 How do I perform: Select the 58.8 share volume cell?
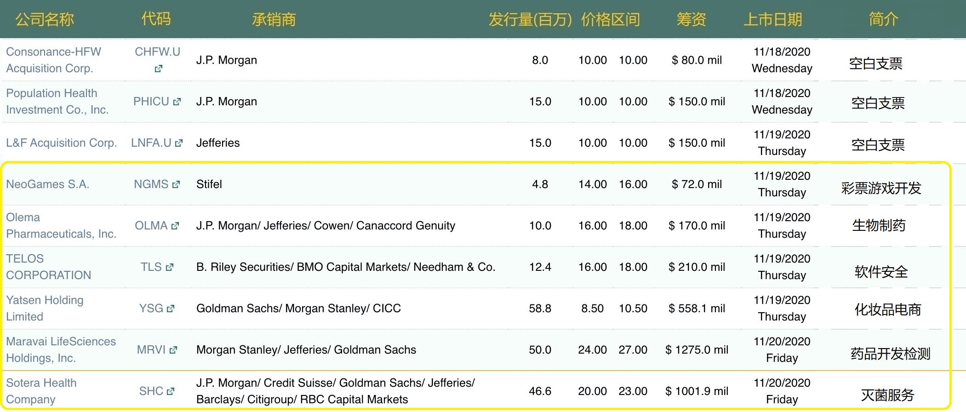[540, 309]
